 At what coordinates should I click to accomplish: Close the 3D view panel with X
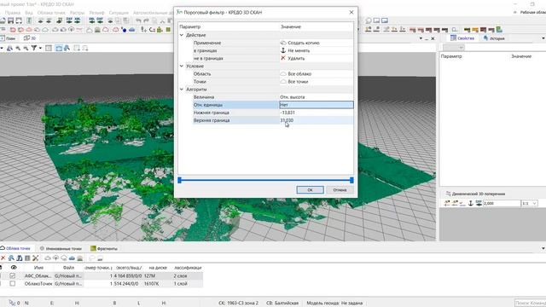pos(433,38)
